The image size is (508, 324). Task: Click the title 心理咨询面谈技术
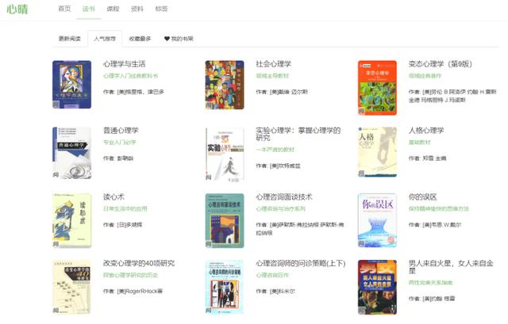[x=284, y=197]
